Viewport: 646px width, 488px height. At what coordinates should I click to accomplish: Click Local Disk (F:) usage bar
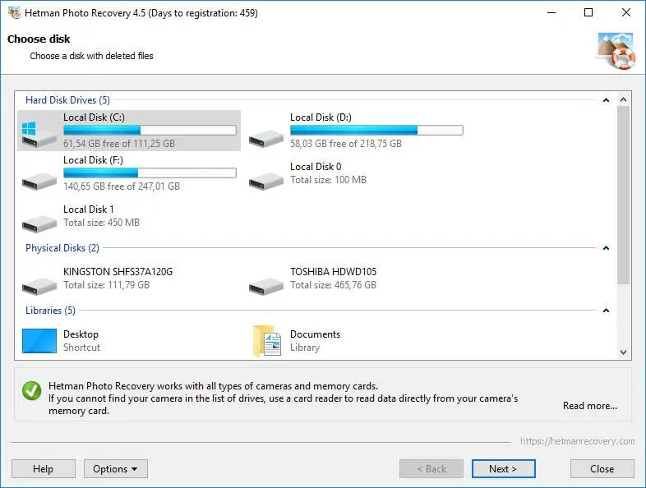click(x=150, y=173)
